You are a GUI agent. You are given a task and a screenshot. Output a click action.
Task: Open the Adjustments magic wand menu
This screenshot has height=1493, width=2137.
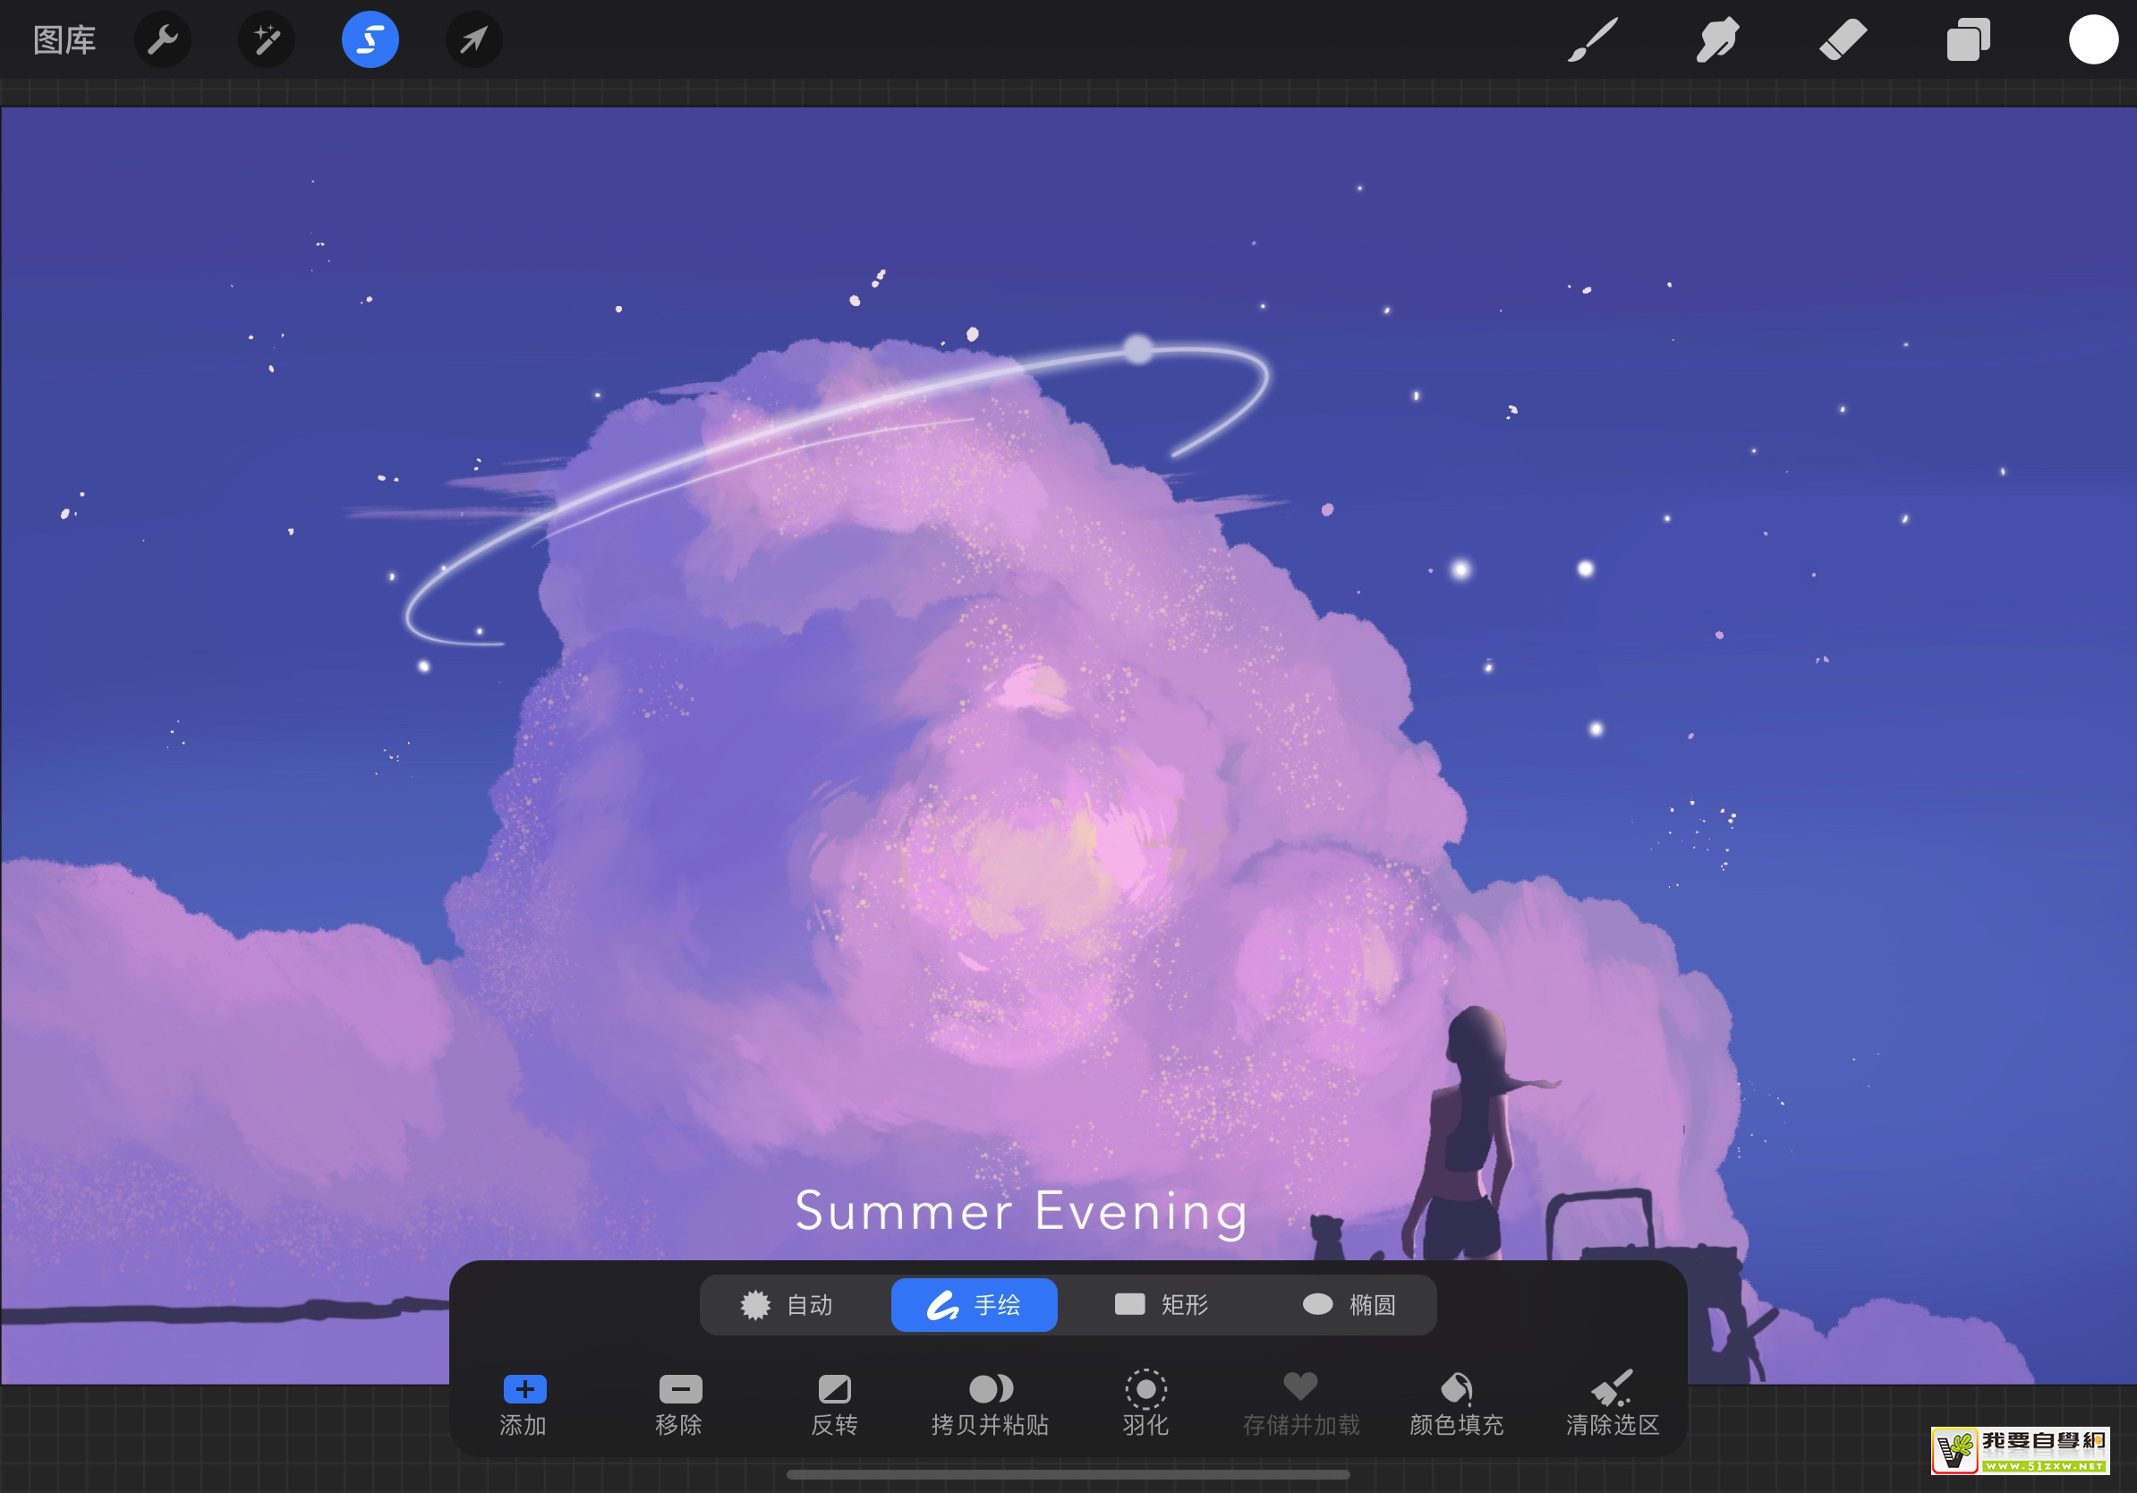(x=266, y=40)
